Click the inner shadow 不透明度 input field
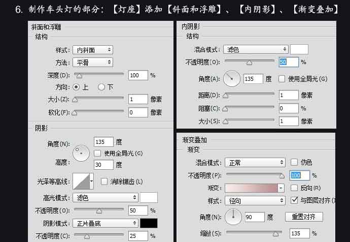The width and height of the screenshot is (350, 242). pyautogui.click(x=289, y=62)
